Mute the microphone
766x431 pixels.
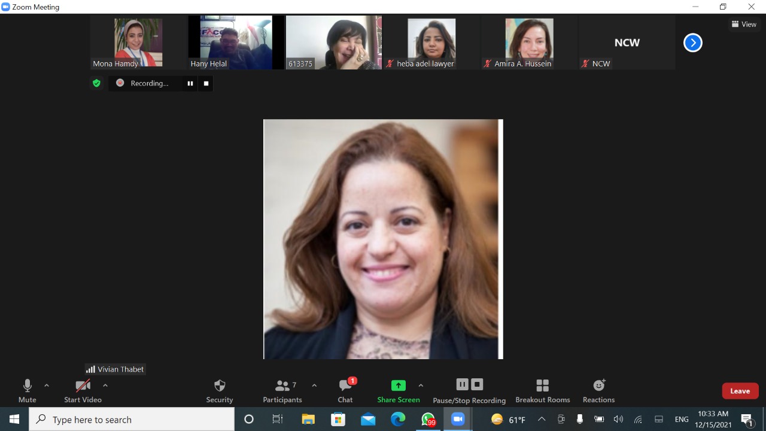click(27, 389)
